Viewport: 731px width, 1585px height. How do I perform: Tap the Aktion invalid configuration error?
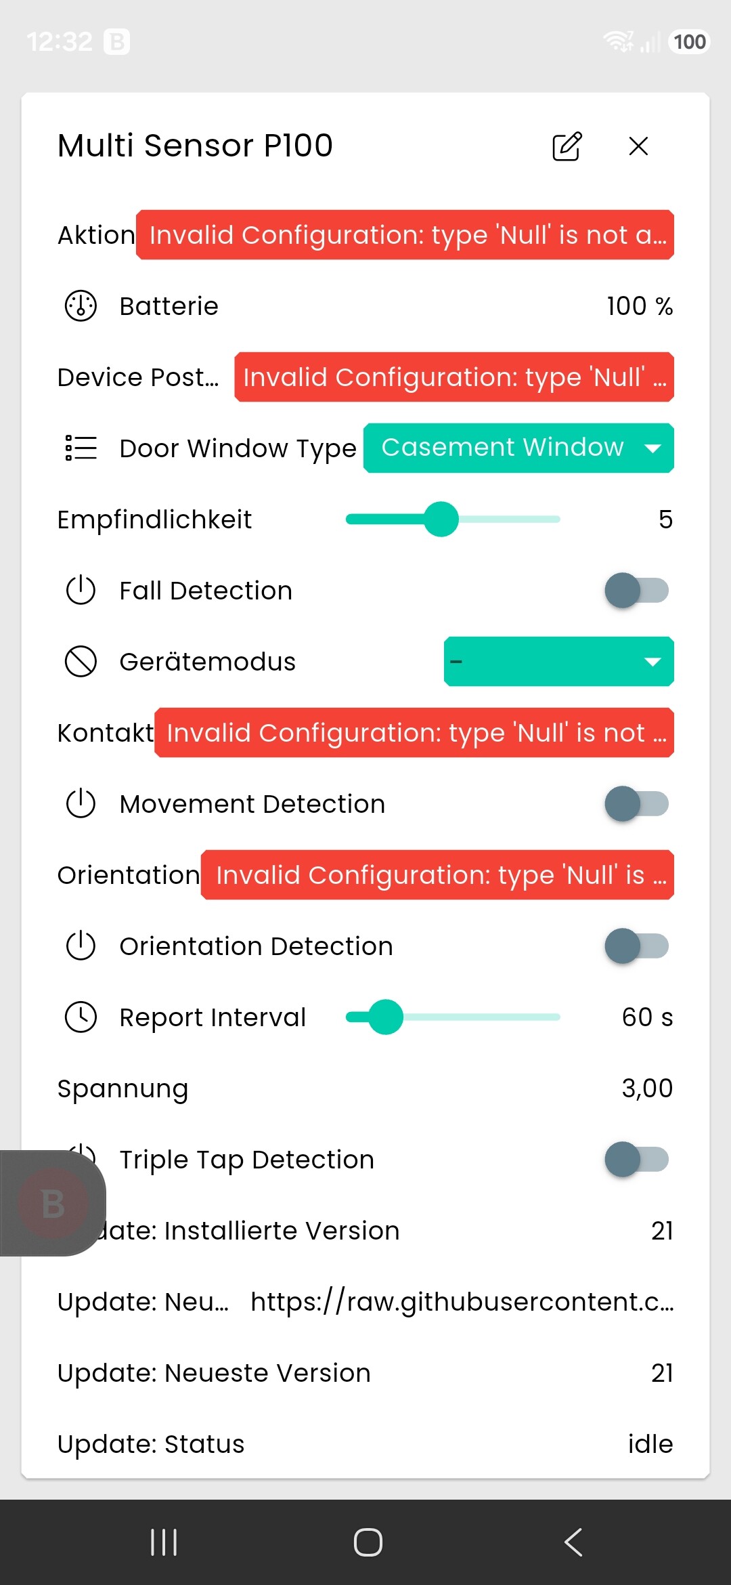point(405,234)
